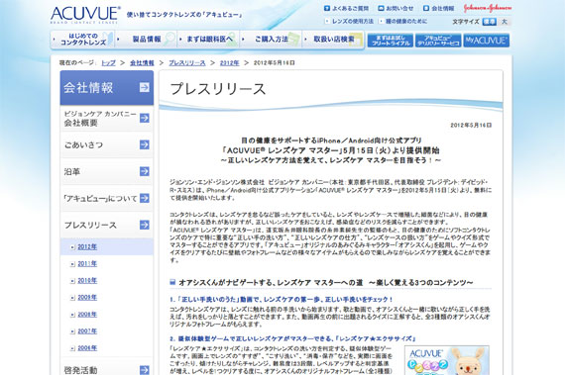Click arrow icon beside ごあいさつ
The width and height of the screenshot is (565, 375).
[145, 144]
